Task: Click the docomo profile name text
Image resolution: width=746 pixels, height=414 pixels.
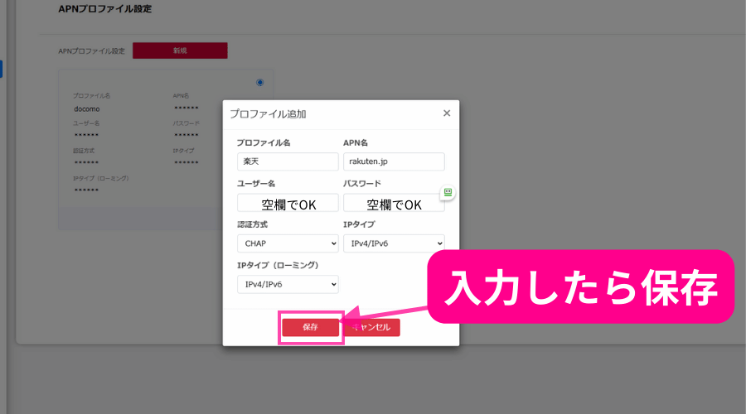Action: 86,108
